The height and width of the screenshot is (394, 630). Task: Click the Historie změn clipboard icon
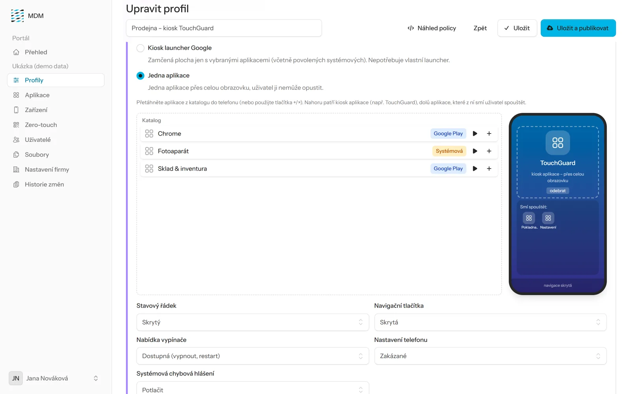tap(16, 184)
